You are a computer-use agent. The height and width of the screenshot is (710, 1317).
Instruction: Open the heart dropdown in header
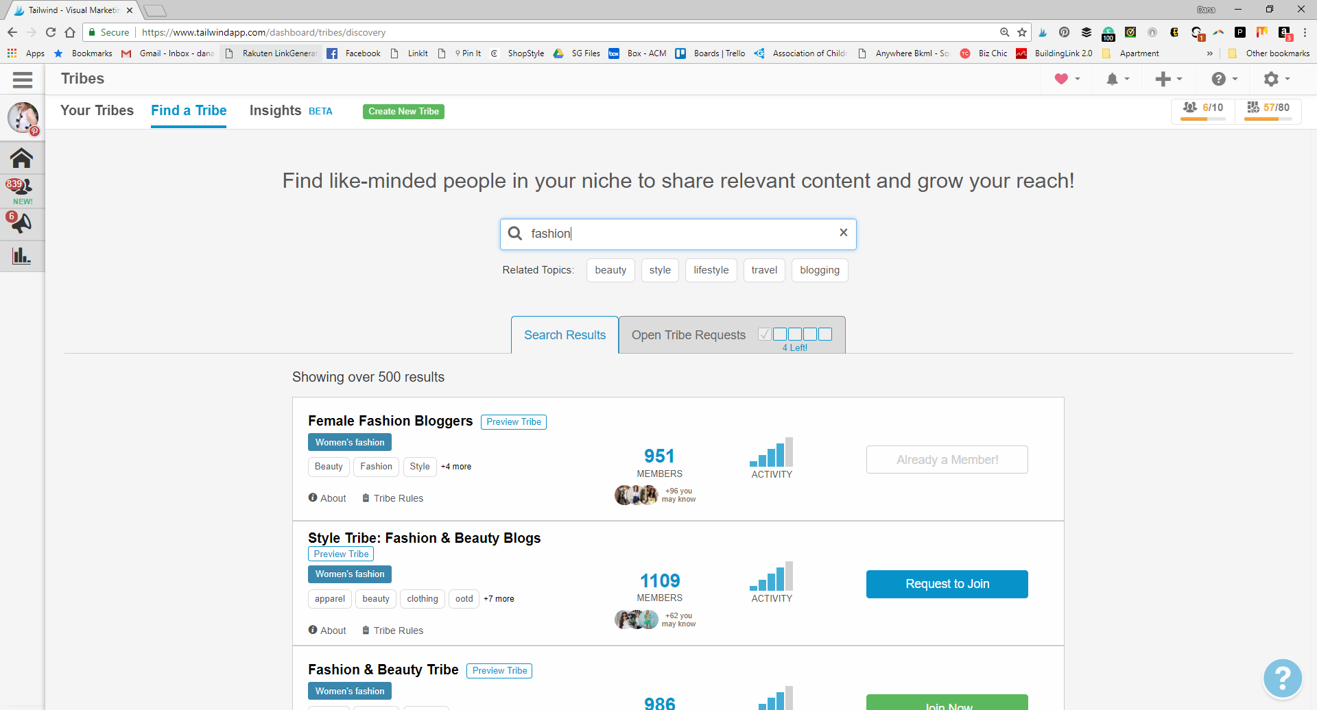[x=1067, y=79]
